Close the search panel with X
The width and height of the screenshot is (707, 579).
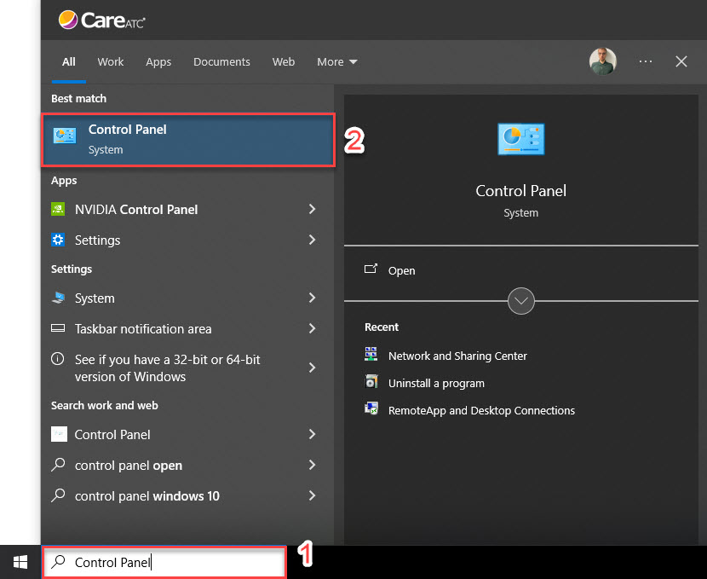pos(681,61)
